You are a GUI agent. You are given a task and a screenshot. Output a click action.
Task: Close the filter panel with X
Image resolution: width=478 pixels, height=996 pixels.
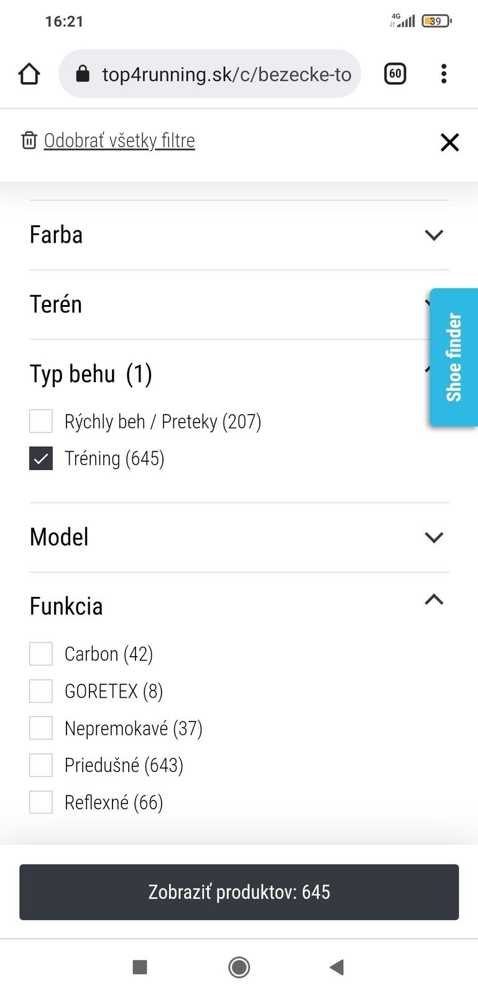click(449, 143)
